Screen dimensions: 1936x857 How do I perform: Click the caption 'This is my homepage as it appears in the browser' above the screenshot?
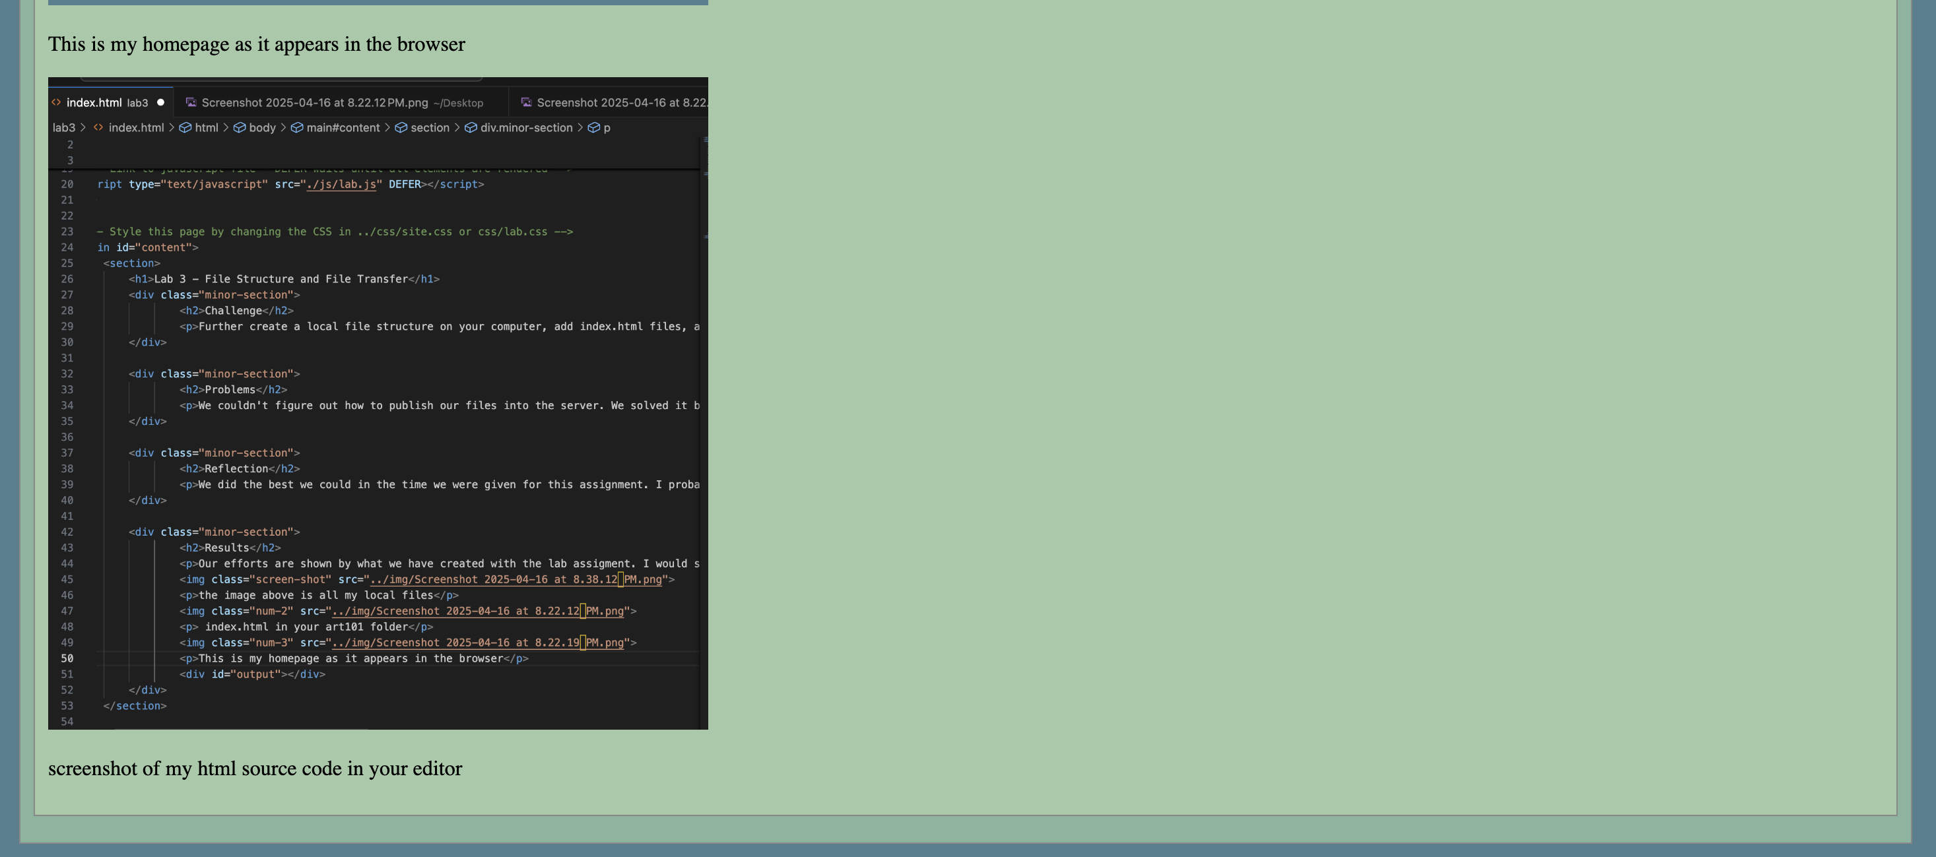tap(256, 44)
